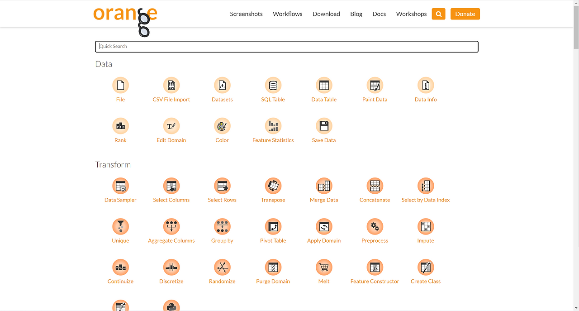Go to the Download page
This screenshot has width=579, height=311.
tap(326, 14)
